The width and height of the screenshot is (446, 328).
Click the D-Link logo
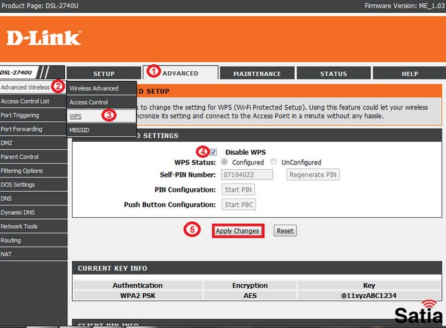click(x=44, y=38)
